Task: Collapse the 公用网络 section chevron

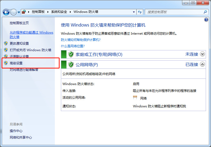Action: [x=202, y=64]
